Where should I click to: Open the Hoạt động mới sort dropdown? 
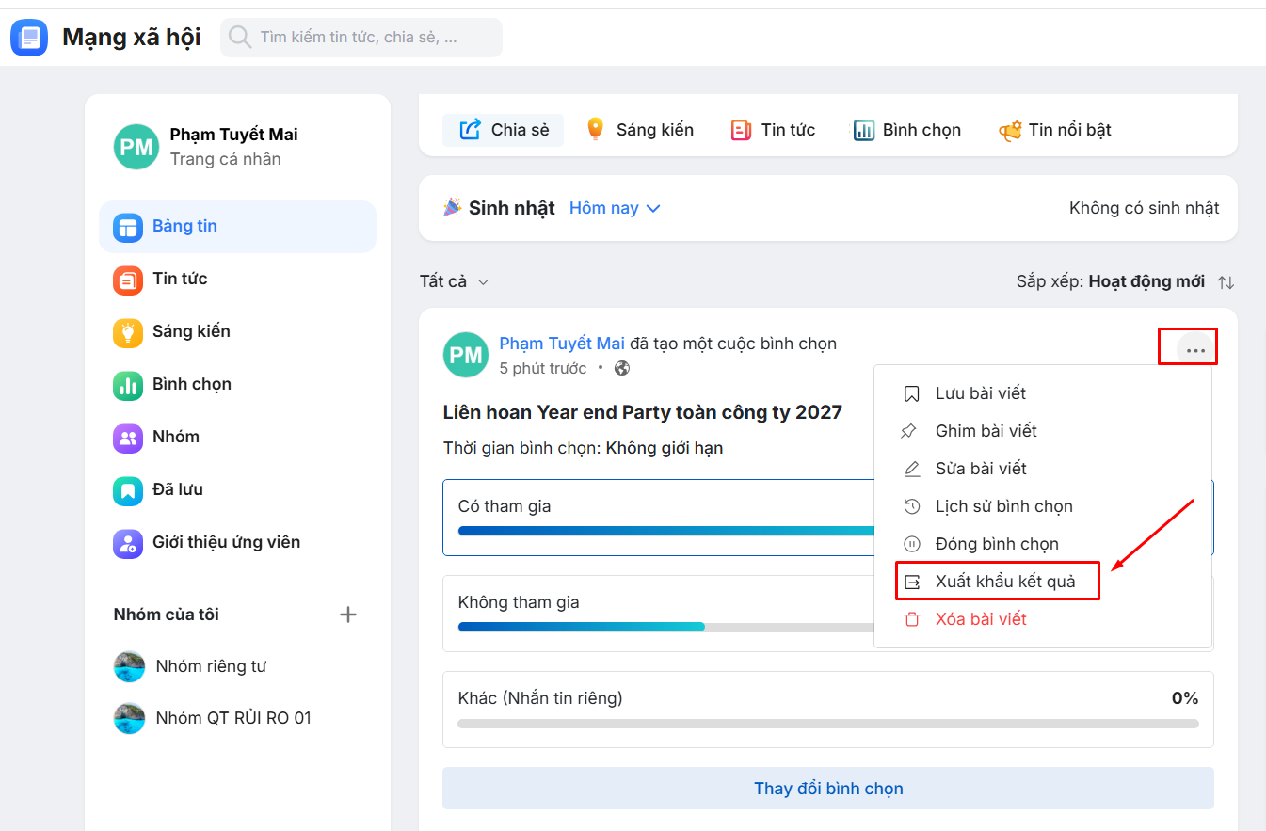pyautogui.click(x=1146, y=281)
